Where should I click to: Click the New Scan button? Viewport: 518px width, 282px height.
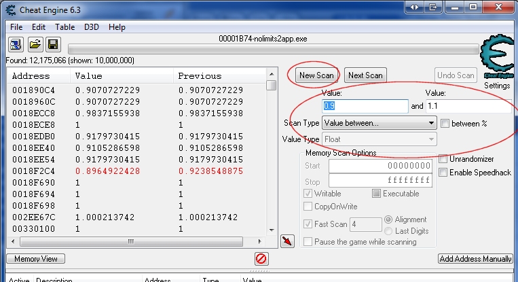[316, 75]
